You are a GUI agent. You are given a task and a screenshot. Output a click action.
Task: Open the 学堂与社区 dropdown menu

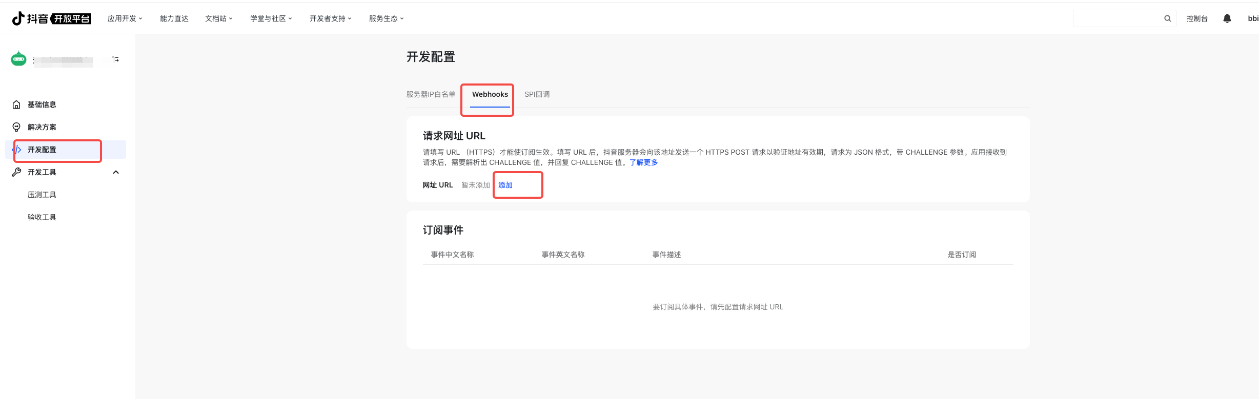[271, 18]
